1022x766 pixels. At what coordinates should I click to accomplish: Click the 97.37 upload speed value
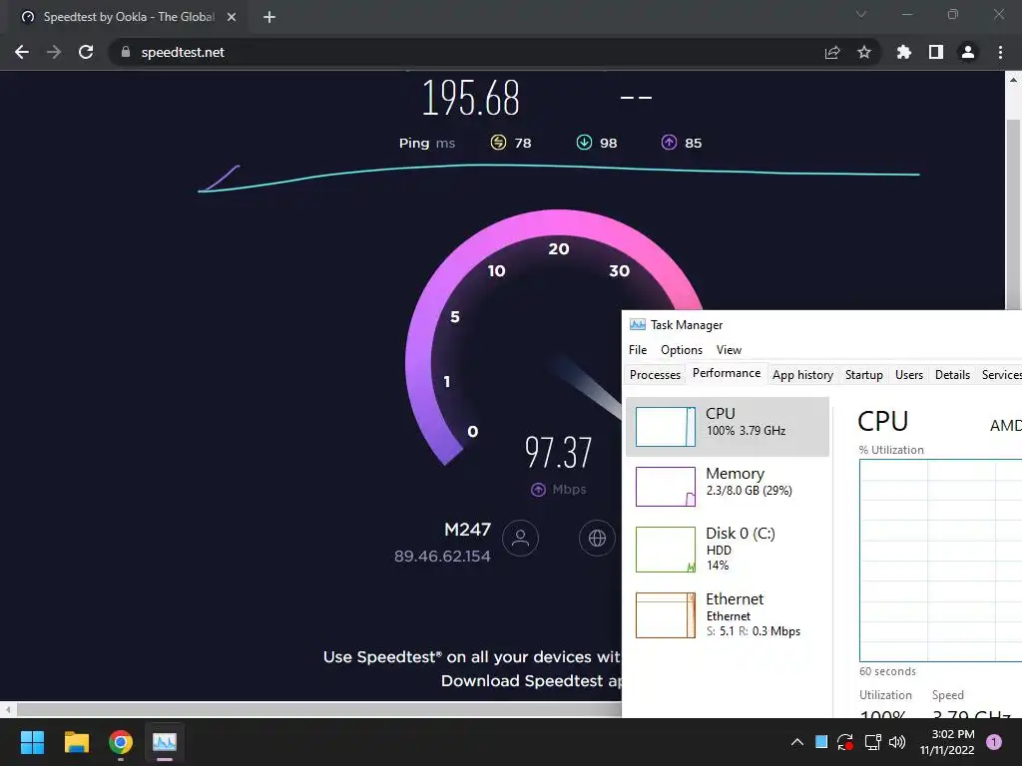click(559, 453)
